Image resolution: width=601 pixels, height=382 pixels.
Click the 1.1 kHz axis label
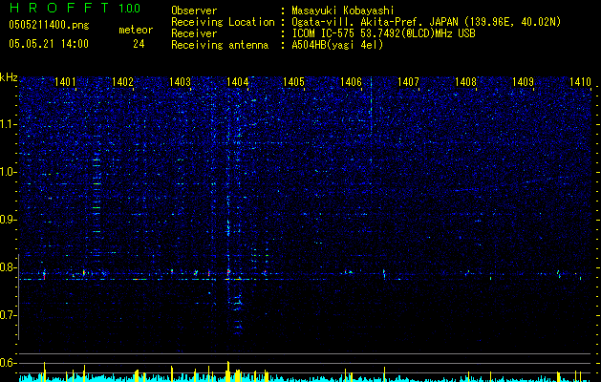coord(8,124)
